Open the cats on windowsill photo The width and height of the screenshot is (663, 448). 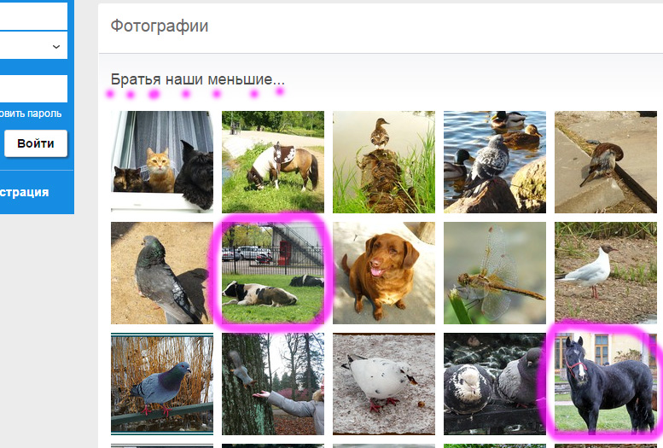162,161
